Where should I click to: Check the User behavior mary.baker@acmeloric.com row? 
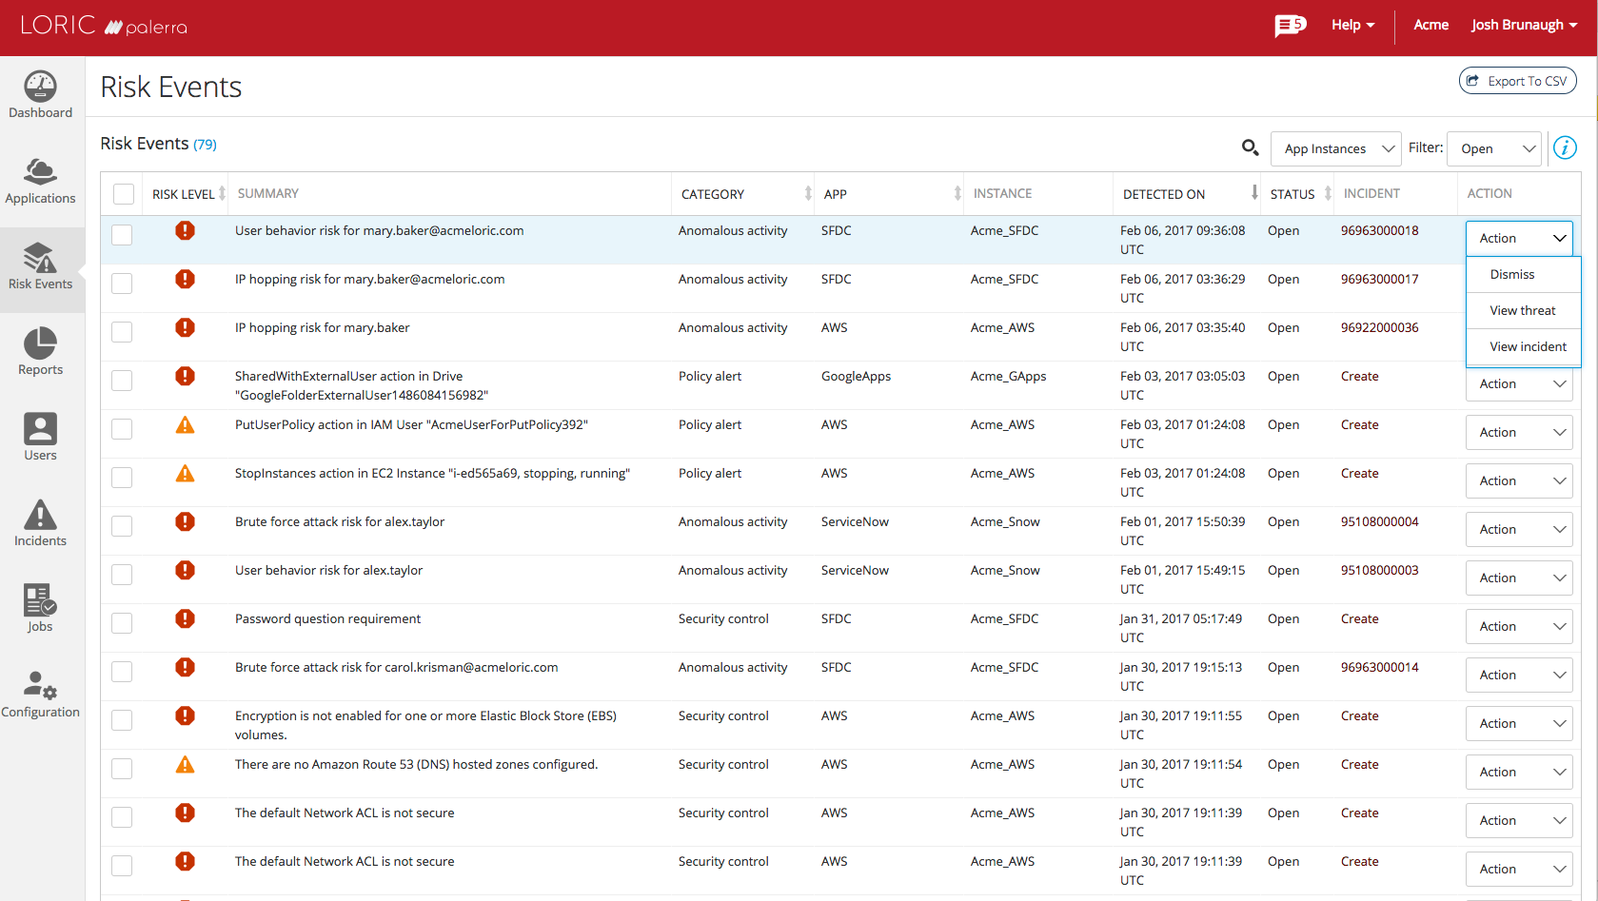(122, 235)
